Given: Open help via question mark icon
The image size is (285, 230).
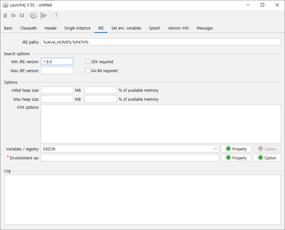Looking at the screenshot, I should click(56, 15).
